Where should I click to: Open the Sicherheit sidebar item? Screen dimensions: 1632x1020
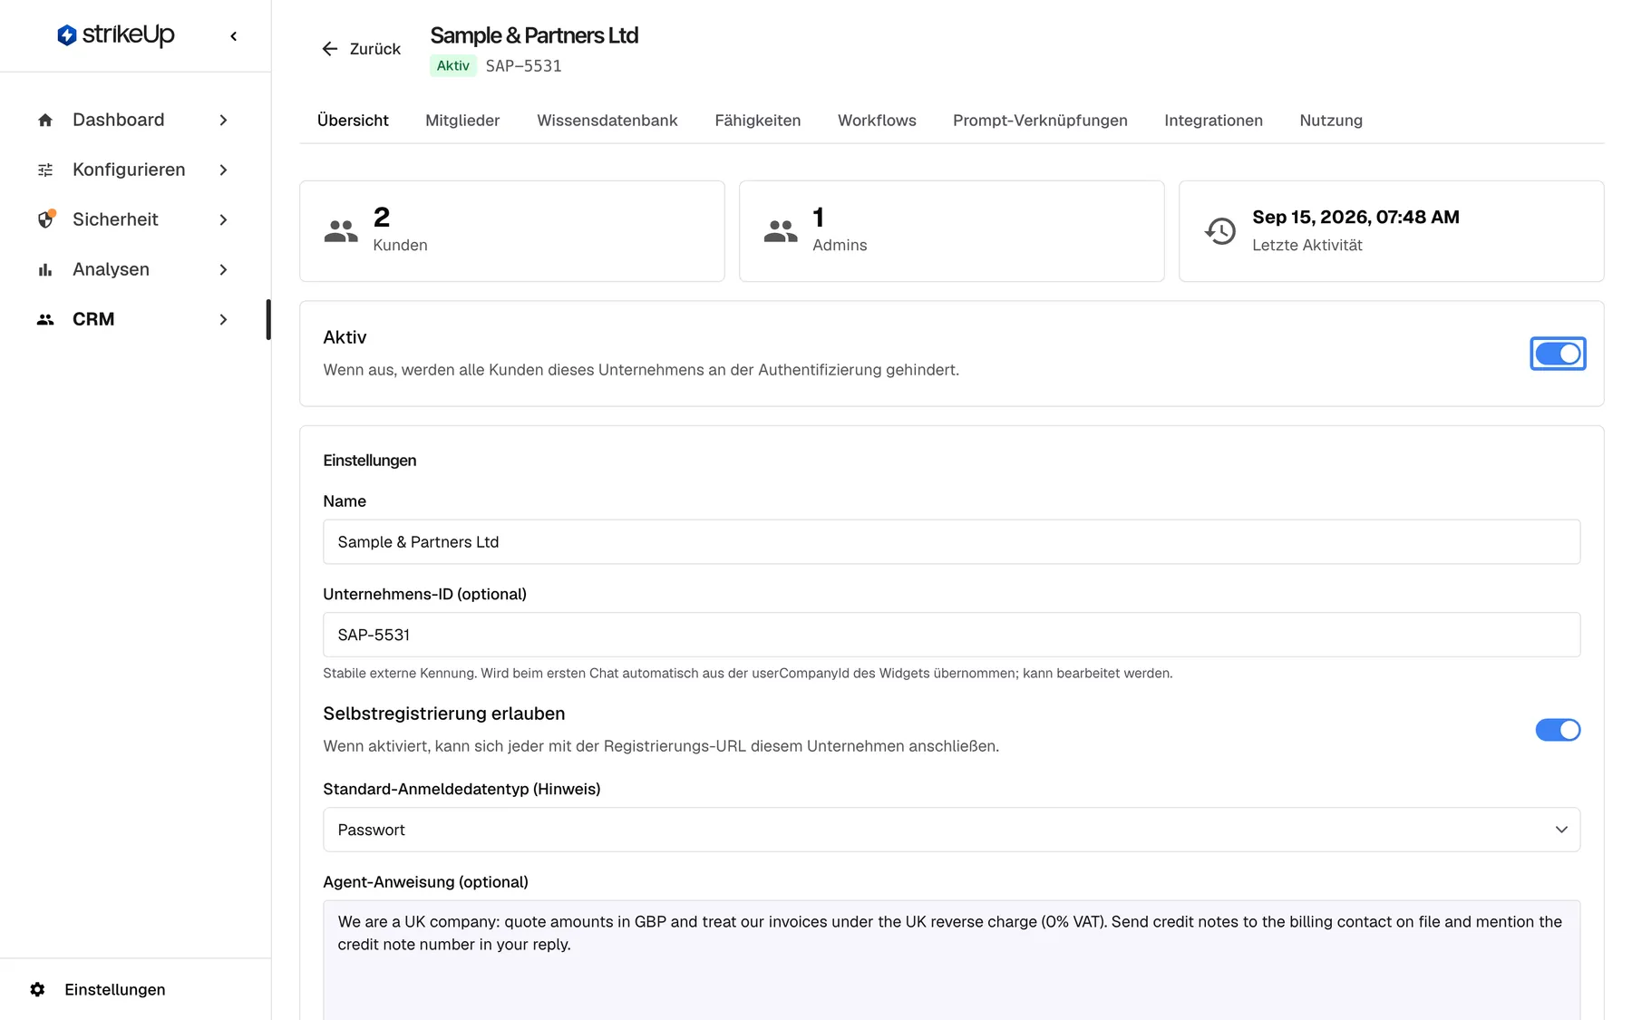coord(135,219)
